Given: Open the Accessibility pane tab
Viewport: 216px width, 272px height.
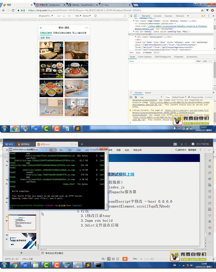Looking at the screenshot, I should [192, 57].
